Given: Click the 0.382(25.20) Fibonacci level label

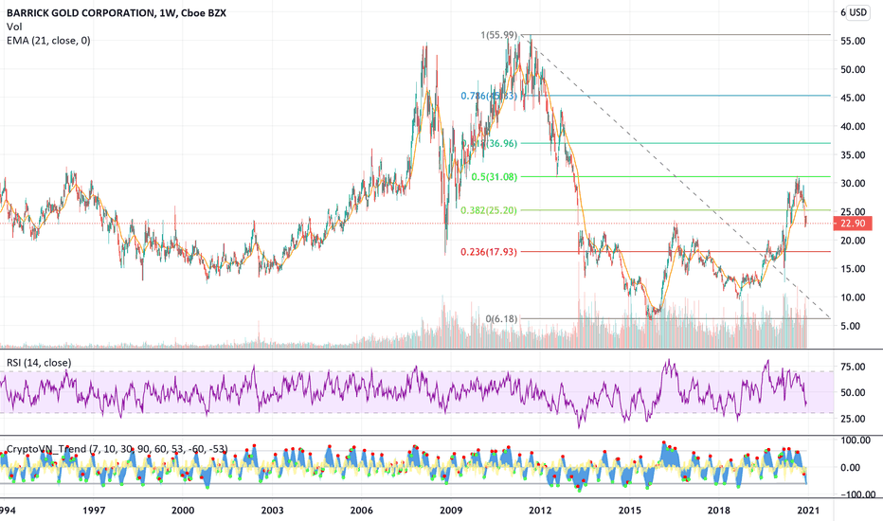Looking at the screenshot, I should 489,210.
